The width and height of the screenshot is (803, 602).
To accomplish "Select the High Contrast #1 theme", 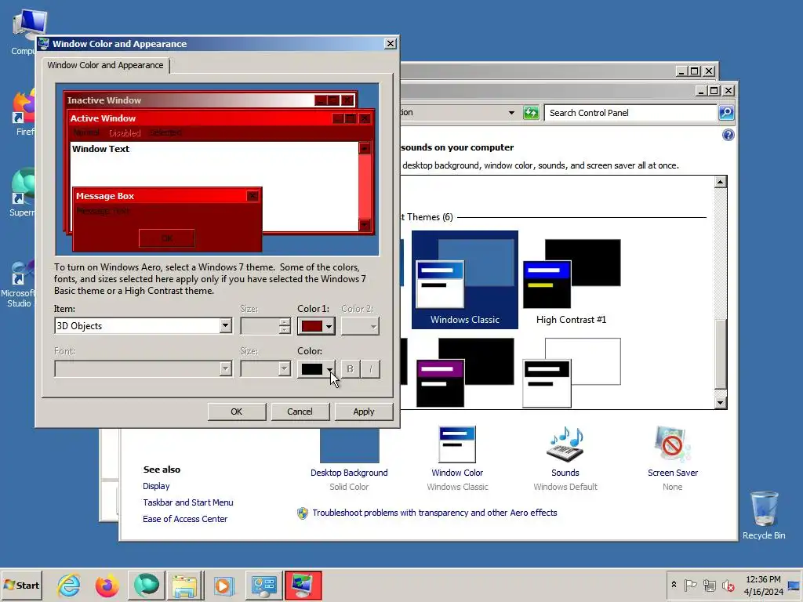I will click(571, 280).
